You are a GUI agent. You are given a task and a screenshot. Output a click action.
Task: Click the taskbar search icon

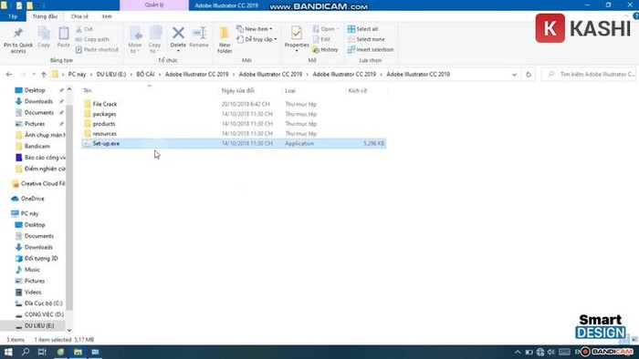click(x=26, y=352)
